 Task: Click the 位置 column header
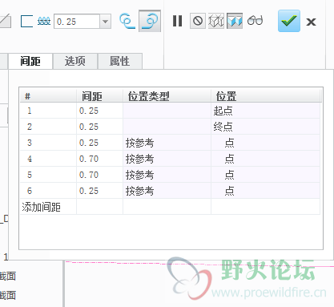[x=266, y=96]
